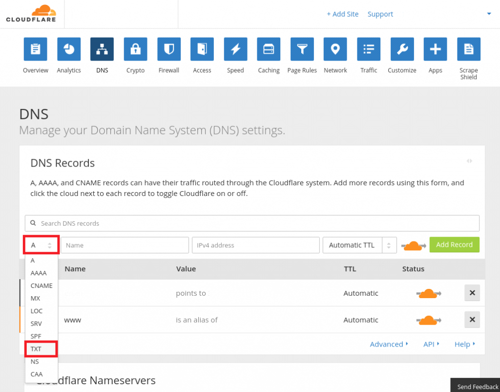Delete the first DNS record with X button
Image resolution: width=500 pixels, height=392 pixels.
click(x=472, y=293)
